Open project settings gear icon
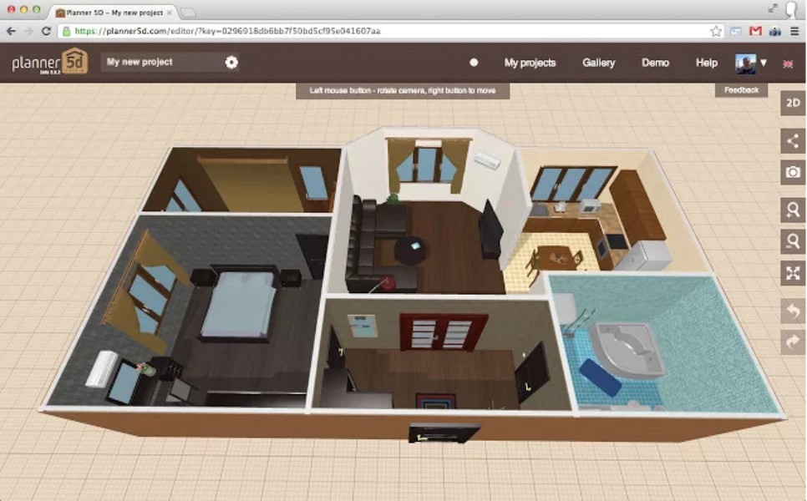The image size is (807, 501). pyautogui.click(x=231, y=63)
